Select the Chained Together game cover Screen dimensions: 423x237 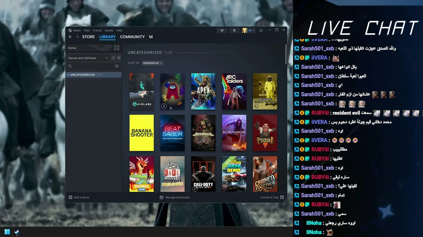[265, 174]
